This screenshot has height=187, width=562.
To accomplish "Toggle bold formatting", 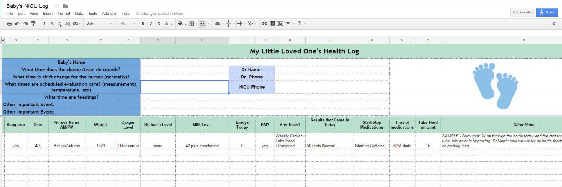I will point(143,24).
